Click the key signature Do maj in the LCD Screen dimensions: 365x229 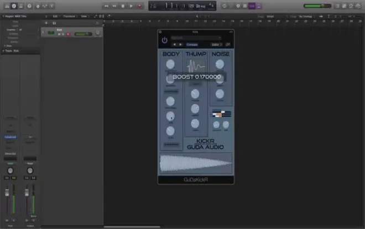pos(201,6)
